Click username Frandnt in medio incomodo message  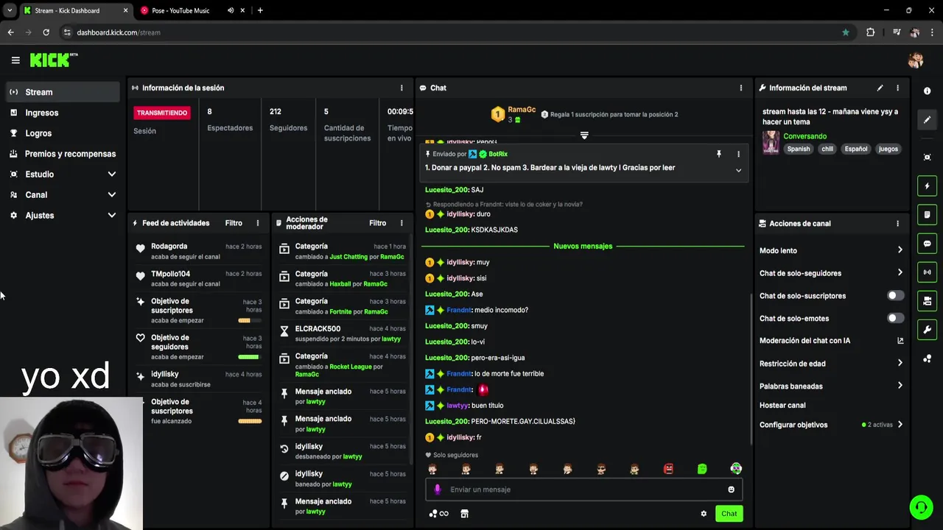(x=459, y=310)
